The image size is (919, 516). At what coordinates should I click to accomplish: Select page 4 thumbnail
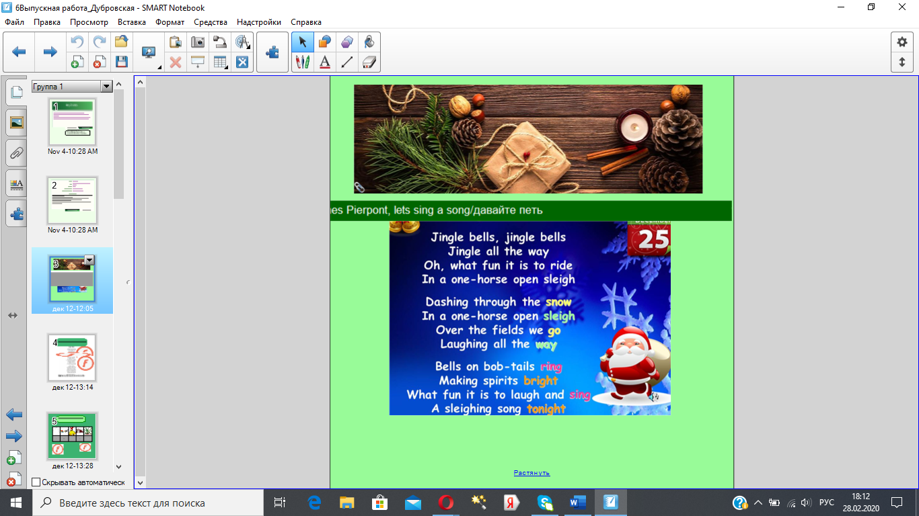[x=72, y=357]
